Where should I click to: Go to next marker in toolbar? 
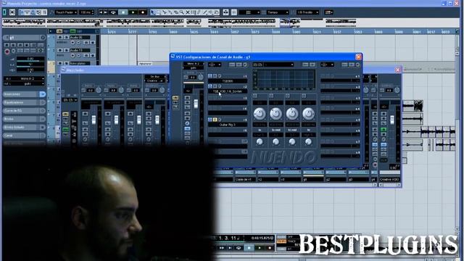click(x=106, y=12)
